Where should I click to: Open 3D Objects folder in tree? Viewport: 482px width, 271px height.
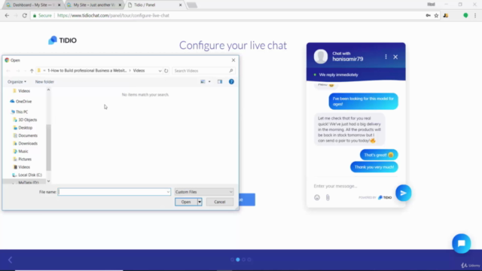click(25, 120)
